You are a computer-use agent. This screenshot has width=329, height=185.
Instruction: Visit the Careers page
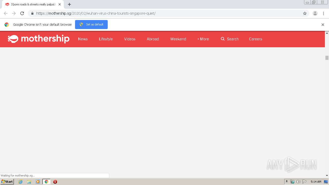(x=255, y=39)
